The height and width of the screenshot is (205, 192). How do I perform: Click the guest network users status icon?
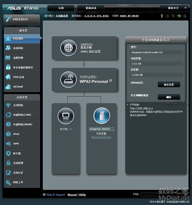[x=168, y=16]
